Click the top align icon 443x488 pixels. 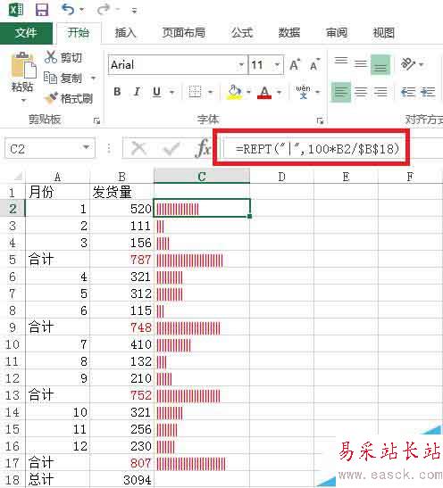(x=341, y=61)
